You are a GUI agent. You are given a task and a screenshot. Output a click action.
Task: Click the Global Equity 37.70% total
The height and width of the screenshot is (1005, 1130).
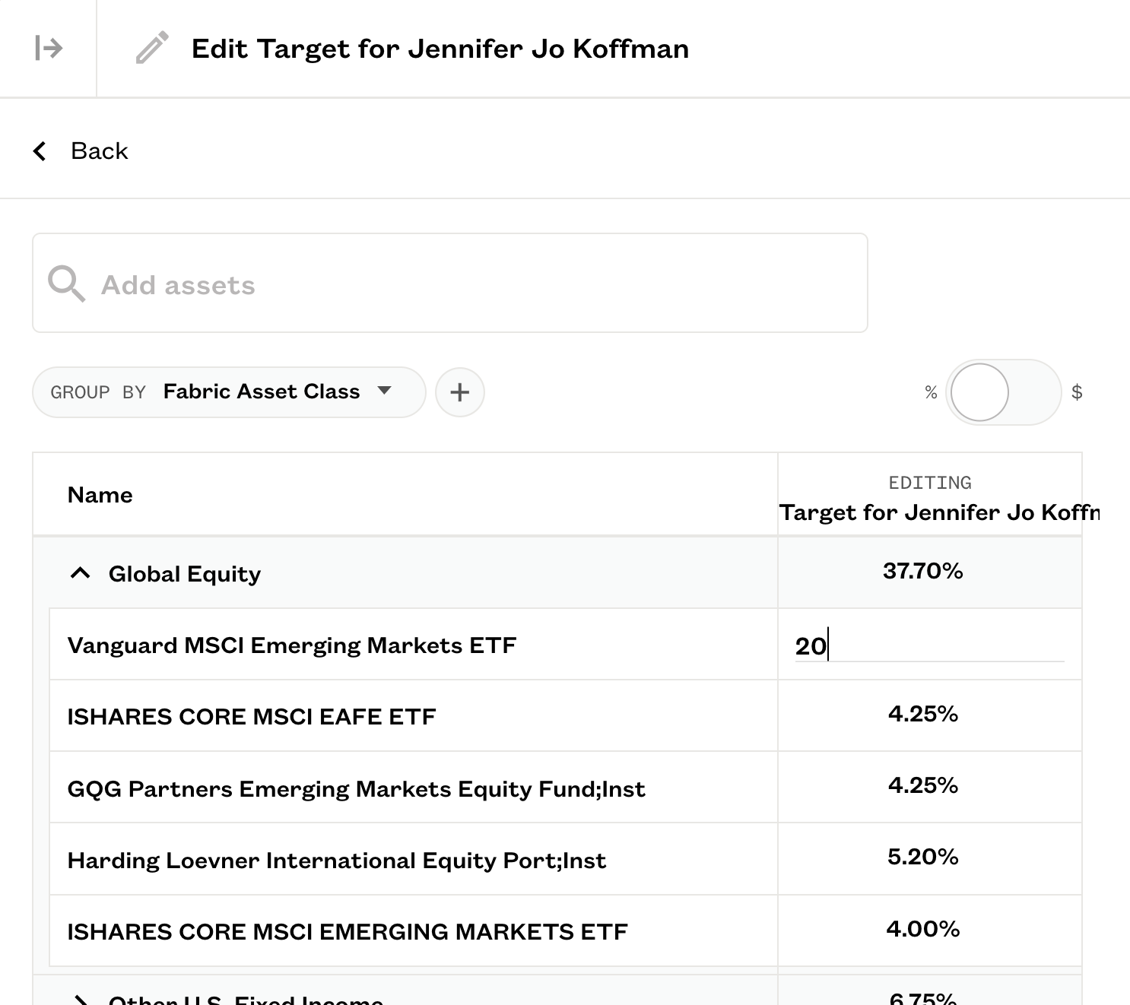click(923, 571)
